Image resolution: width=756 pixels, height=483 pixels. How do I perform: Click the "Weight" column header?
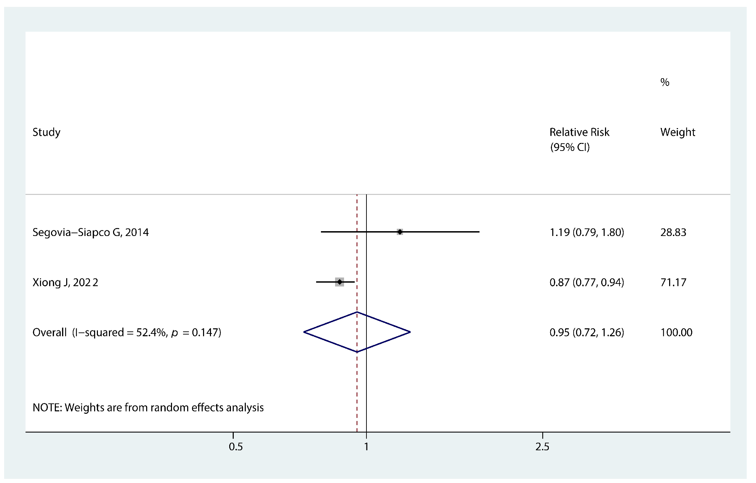pos(677,132)
